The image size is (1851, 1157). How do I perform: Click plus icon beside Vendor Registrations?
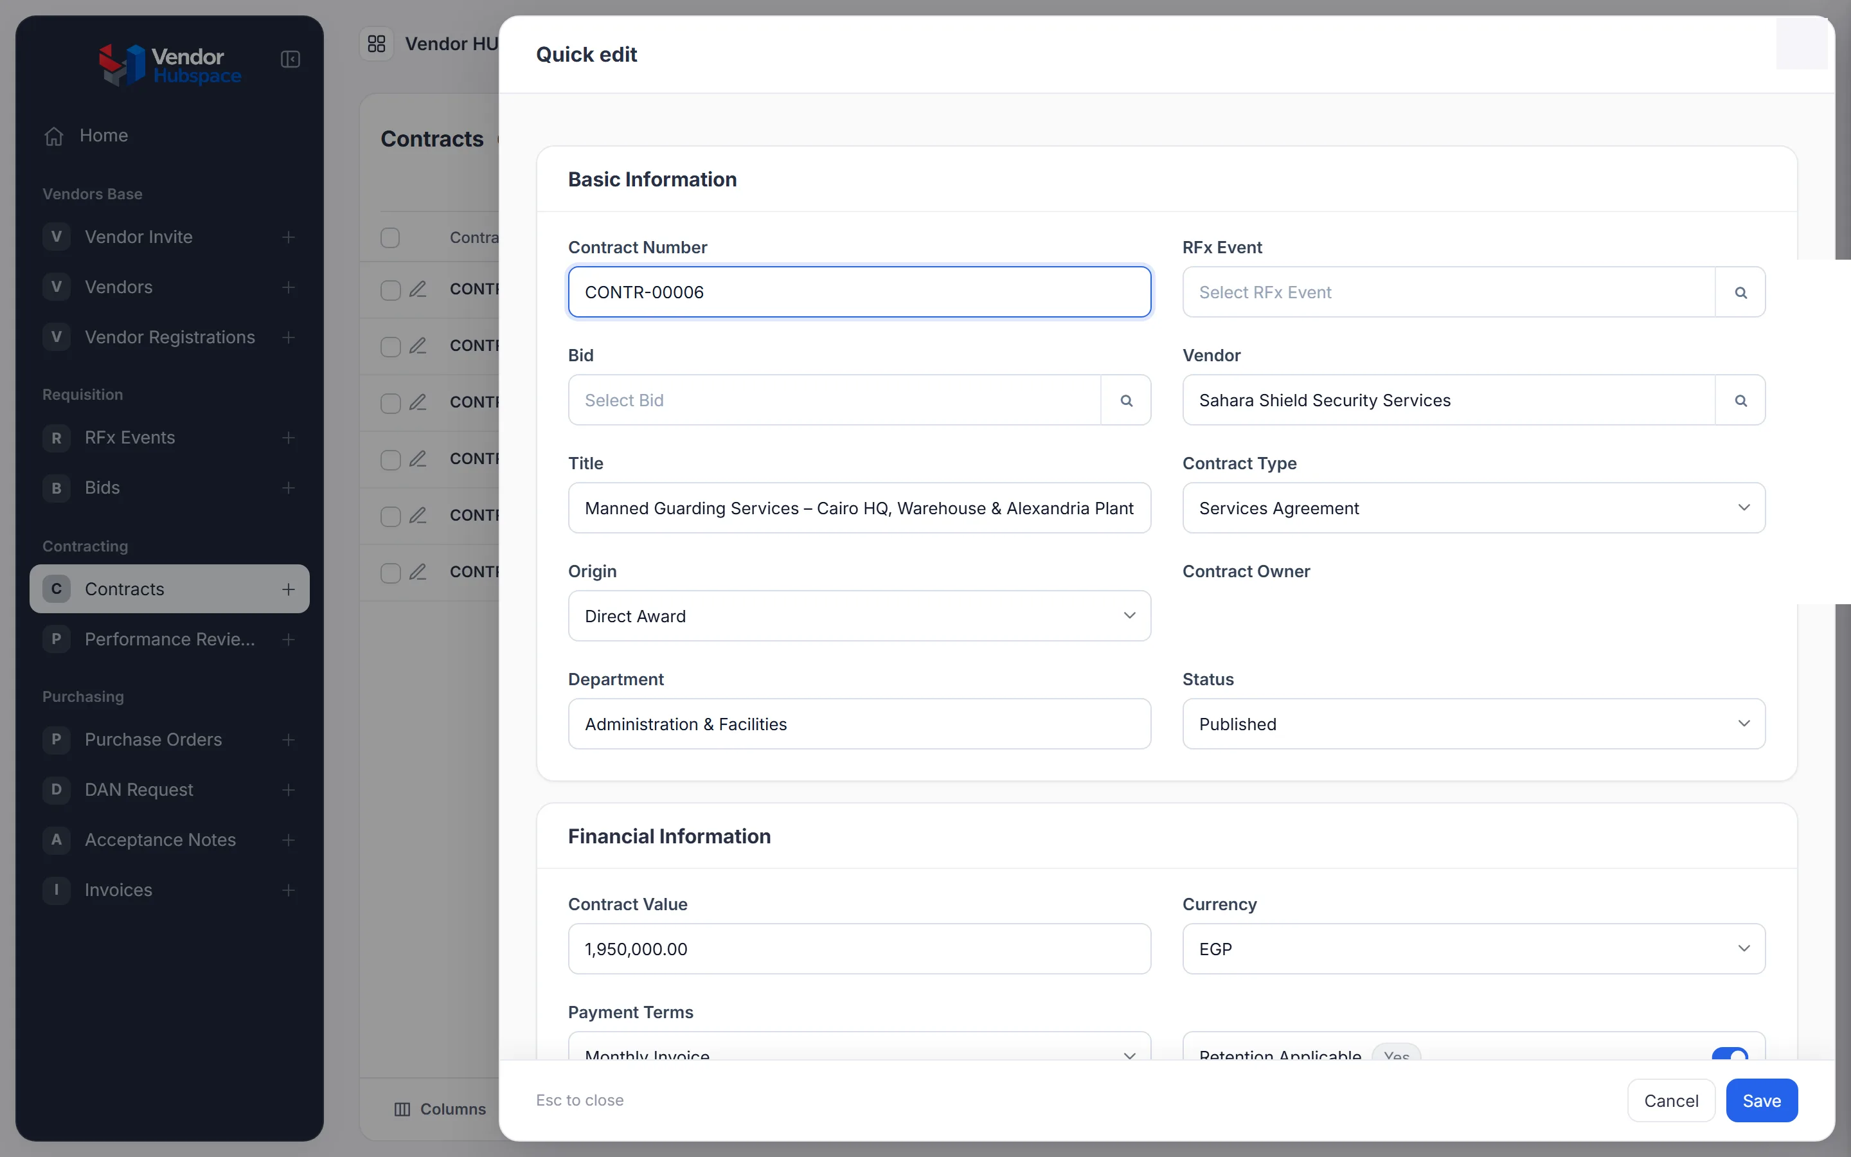coord(289,337)
